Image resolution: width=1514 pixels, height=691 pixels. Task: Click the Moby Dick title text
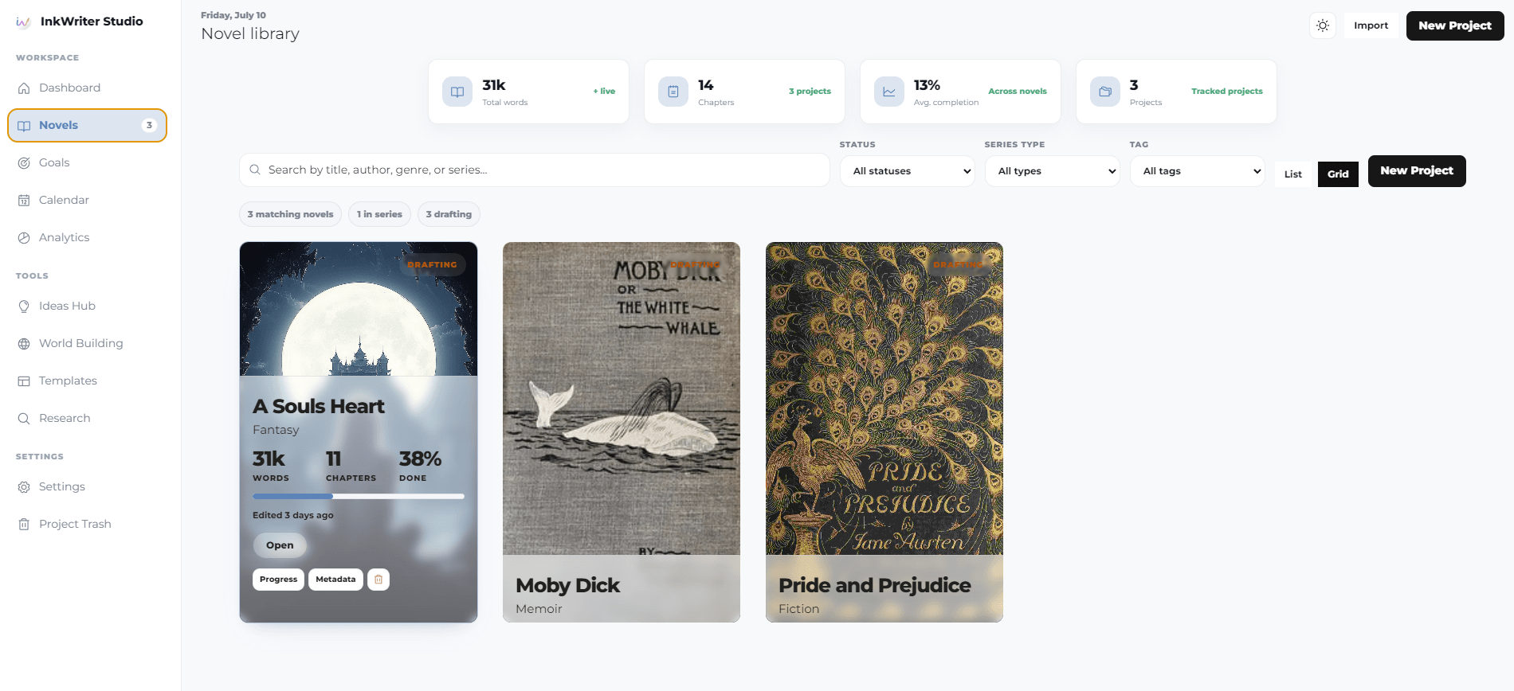pyautogui.click(x=567, y=586)
